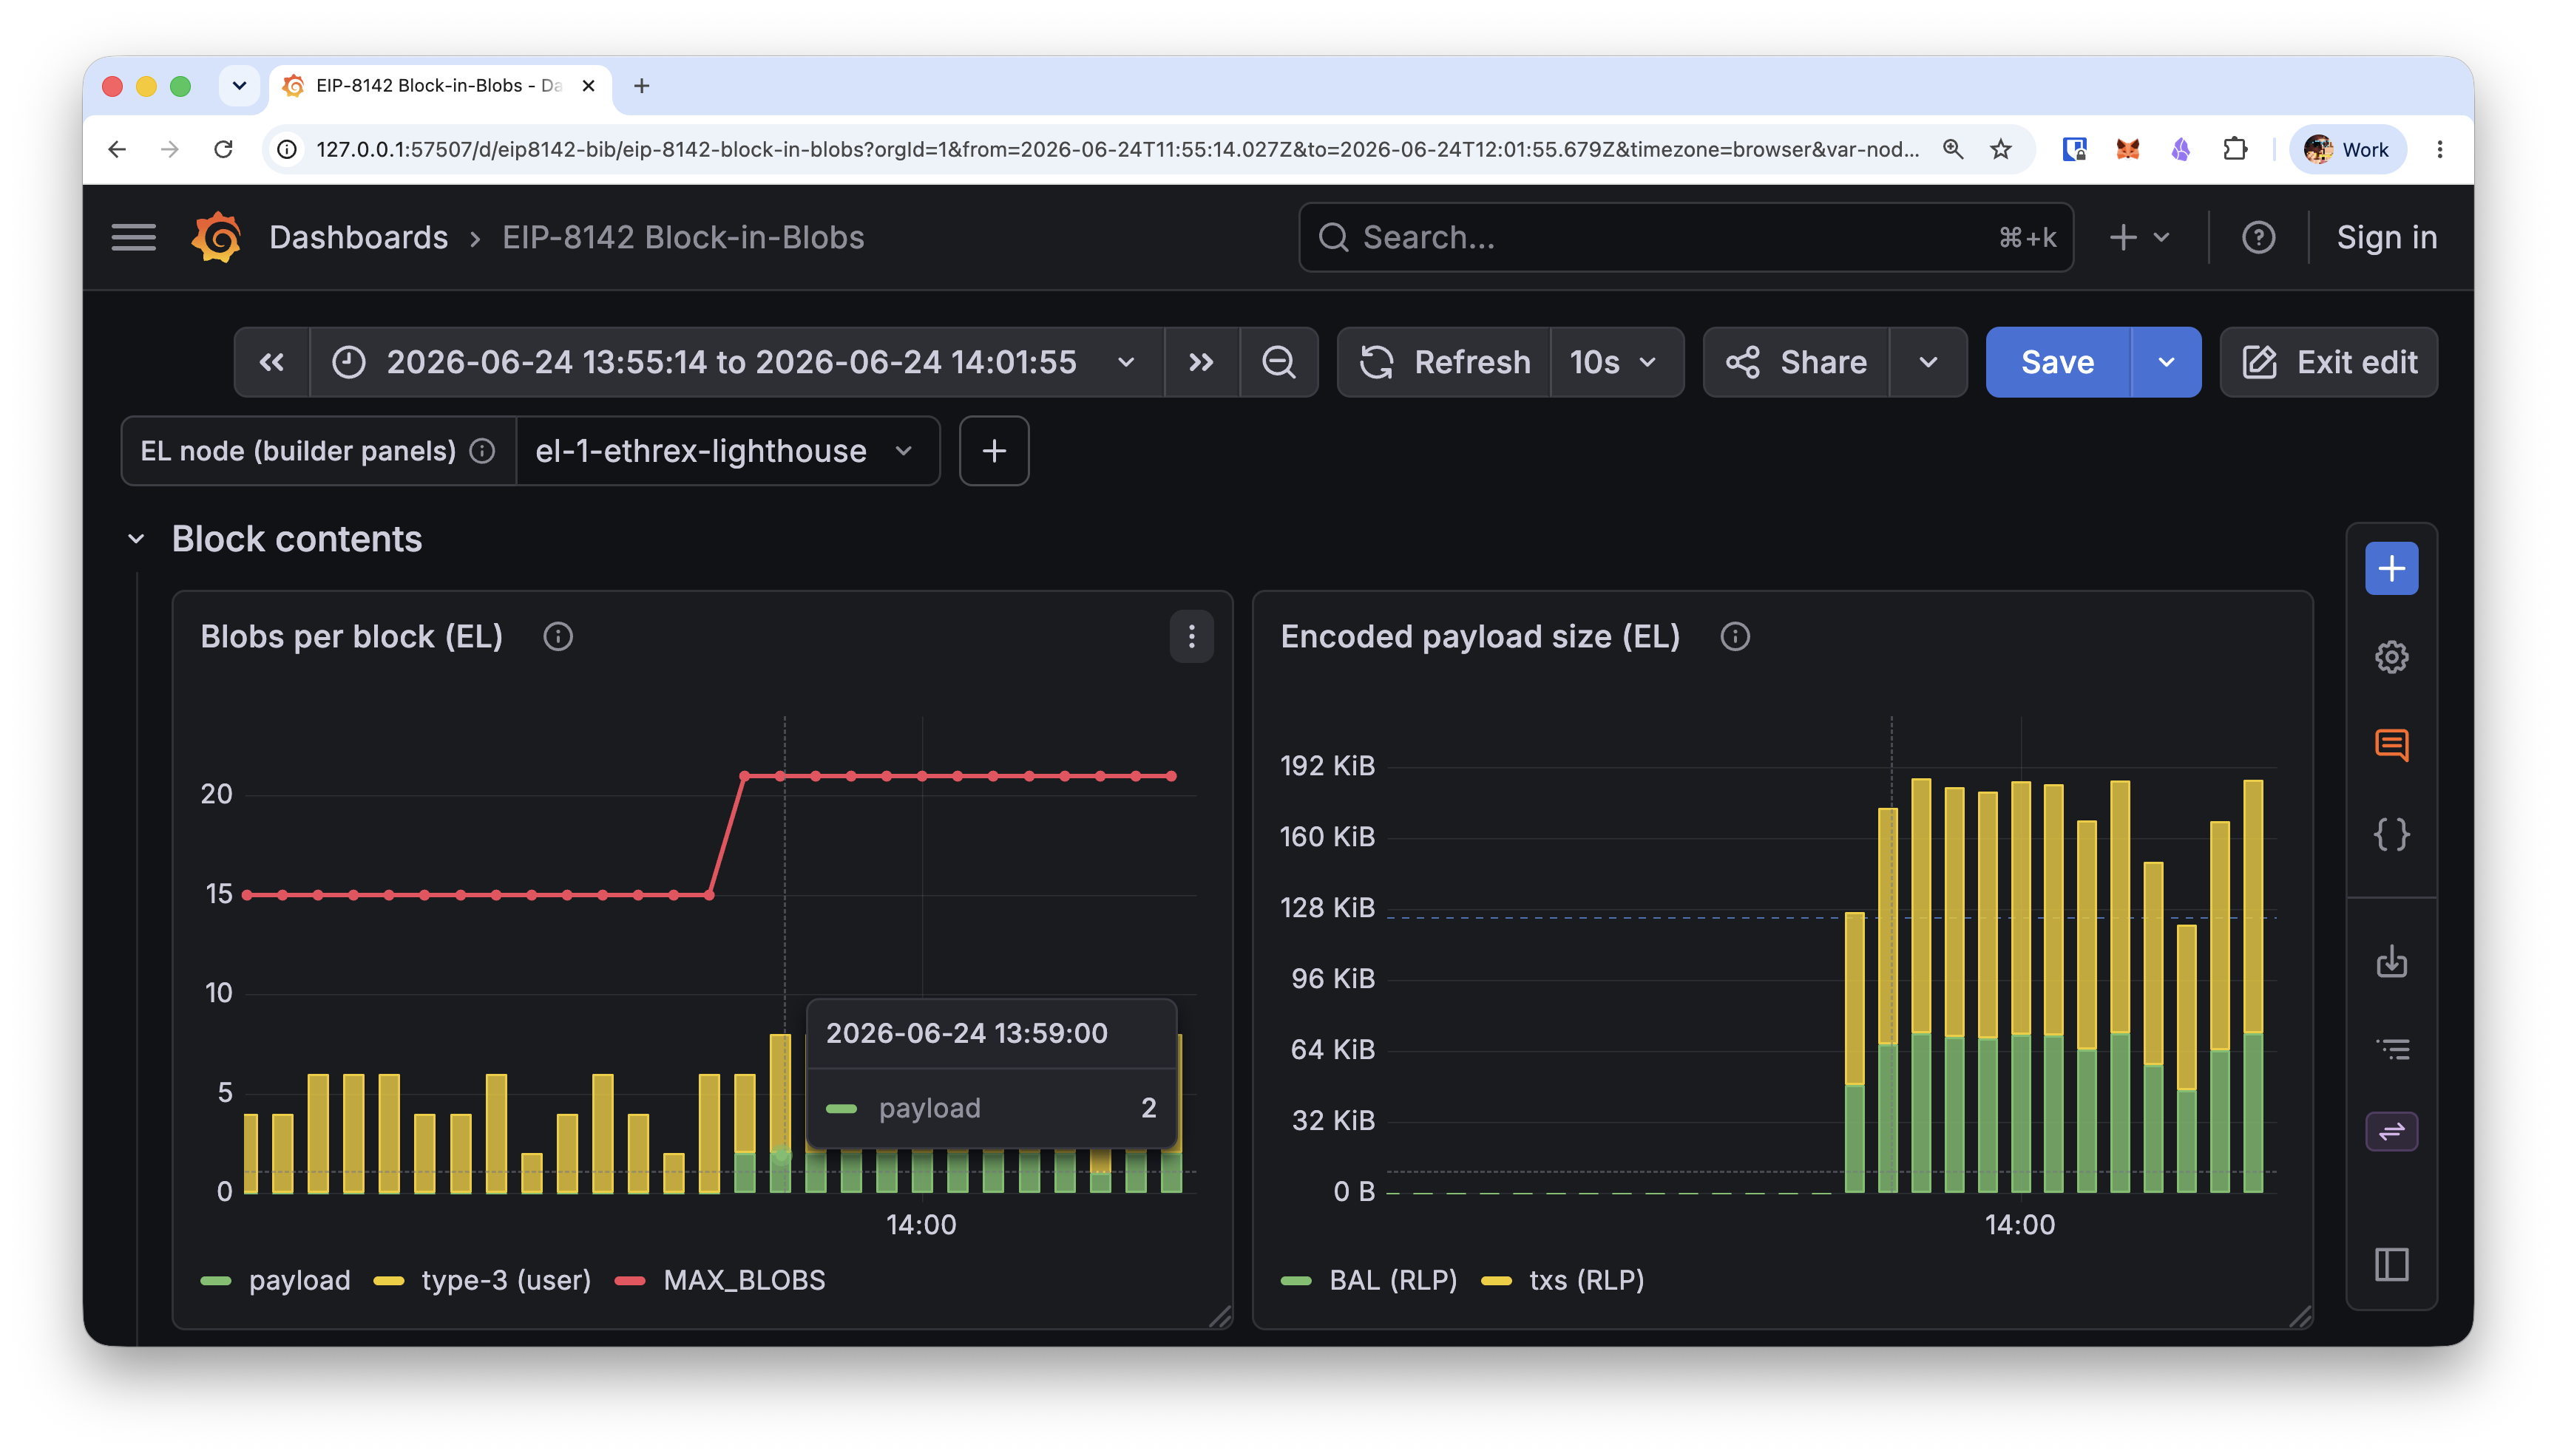The width and height of the screenshot is (2557, 1456).
Task: Open the time range picker
Action: tap(736, 362)
